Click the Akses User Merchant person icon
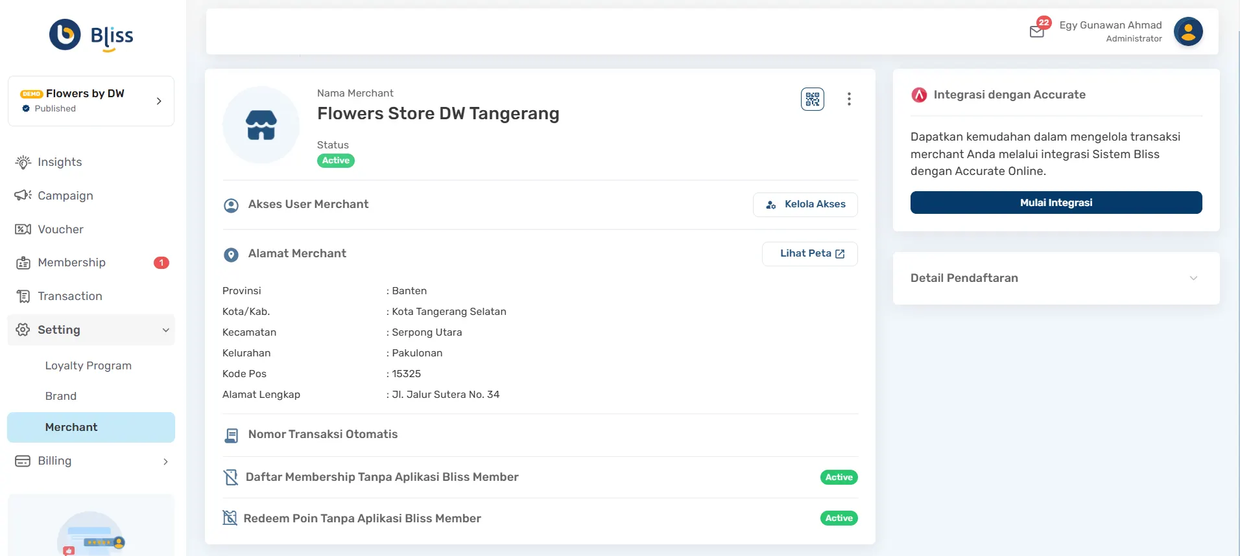Screen dimensions: 1240x556 (231, 205)
